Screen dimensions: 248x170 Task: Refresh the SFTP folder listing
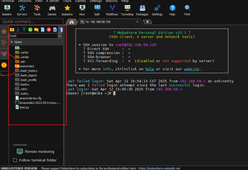[30, 30]
